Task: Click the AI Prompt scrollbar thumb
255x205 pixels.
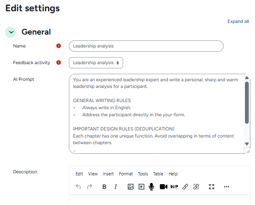Action: tap(247, 102)
